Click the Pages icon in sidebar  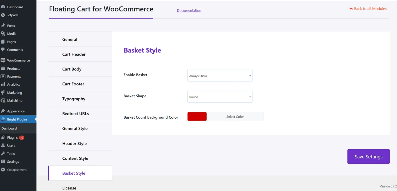click(x=3, y=42)
